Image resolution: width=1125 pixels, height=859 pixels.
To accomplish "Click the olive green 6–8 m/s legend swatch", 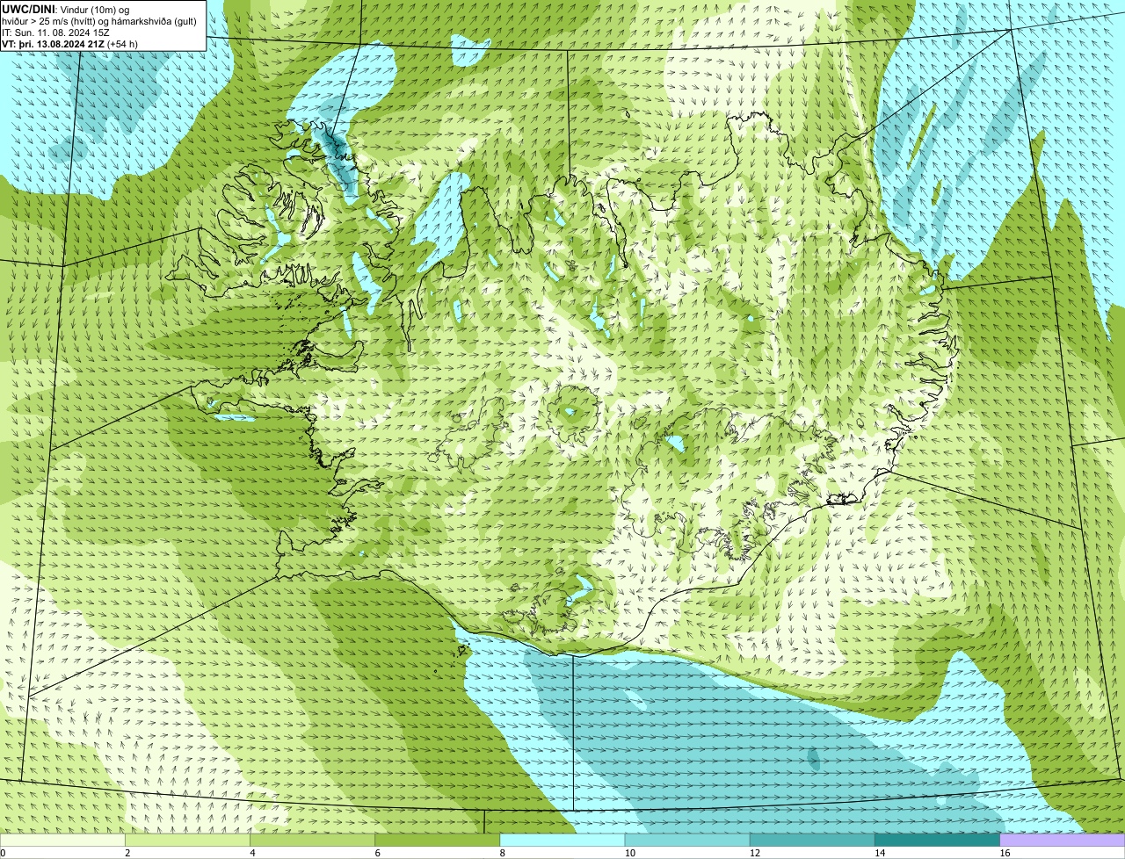I will 438,840.
